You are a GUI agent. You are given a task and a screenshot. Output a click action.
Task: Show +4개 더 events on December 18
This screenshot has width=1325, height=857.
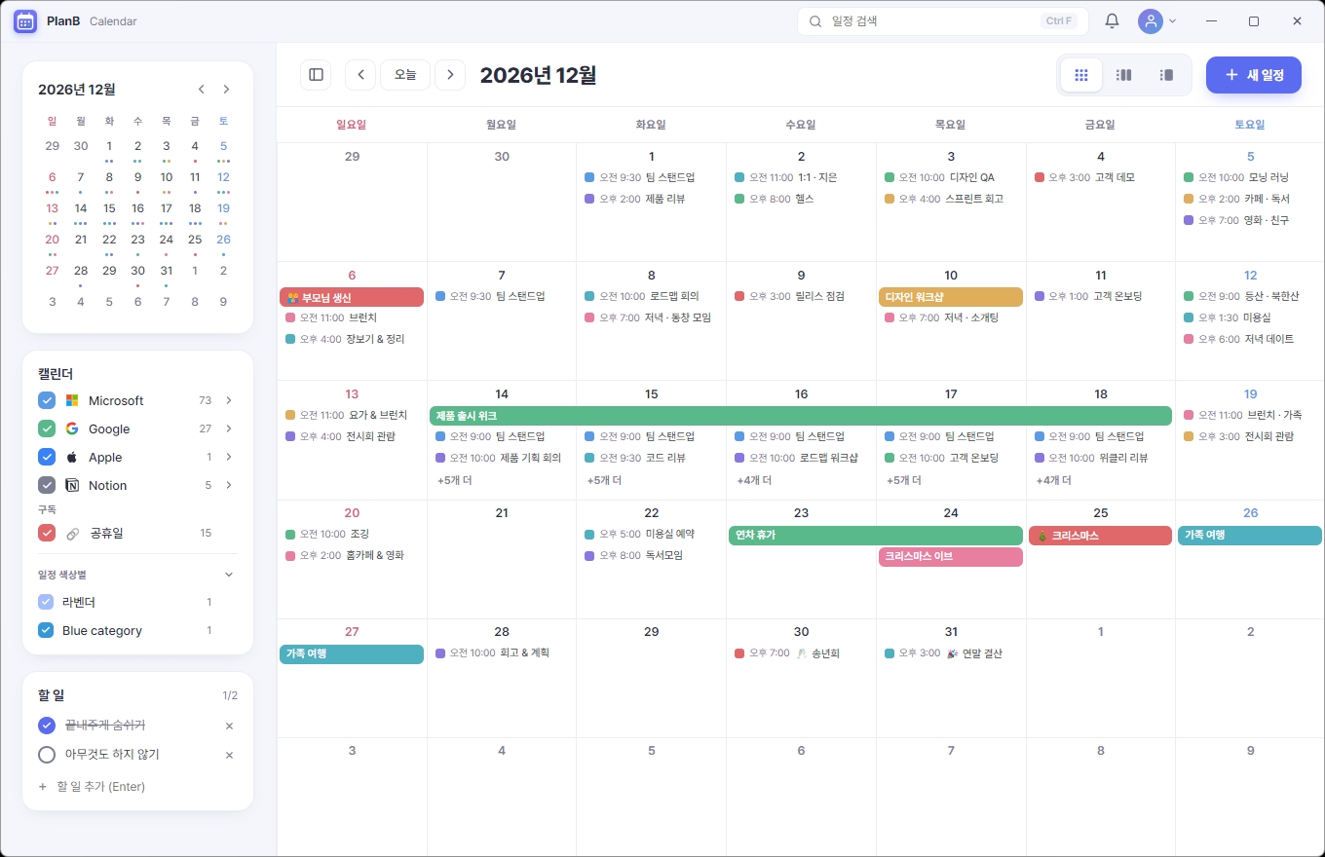[1054, 480]
